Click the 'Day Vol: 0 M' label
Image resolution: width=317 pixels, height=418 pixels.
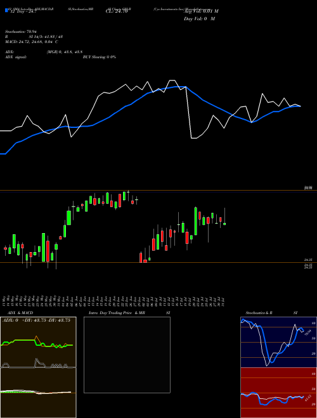click(x=199, y=18)
